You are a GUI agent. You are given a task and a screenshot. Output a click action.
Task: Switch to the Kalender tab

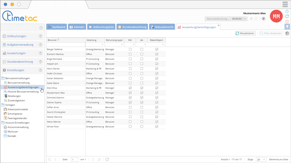tap(77, 27)
